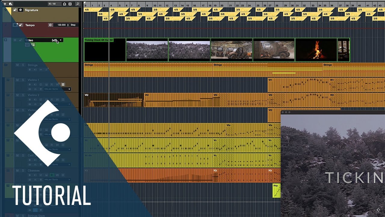Select the Hrp MIDI part
The width and height of the screenshot is (385, 217).
[276, 190]
